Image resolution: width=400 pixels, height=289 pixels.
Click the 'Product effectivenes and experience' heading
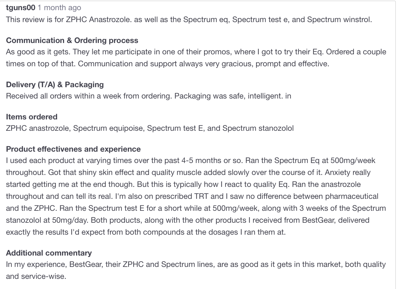(x=73, y=149)
